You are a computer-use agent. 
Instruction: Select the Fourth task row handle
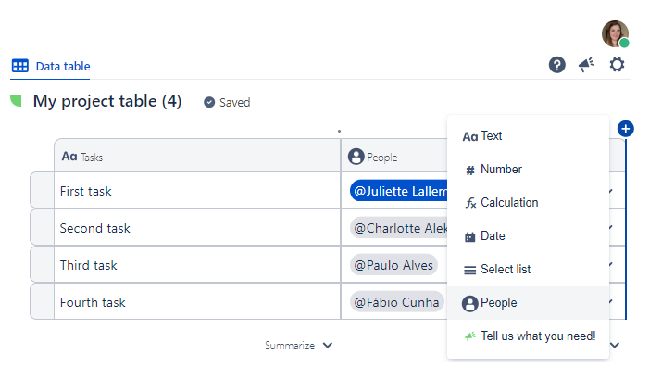point(42,302)
